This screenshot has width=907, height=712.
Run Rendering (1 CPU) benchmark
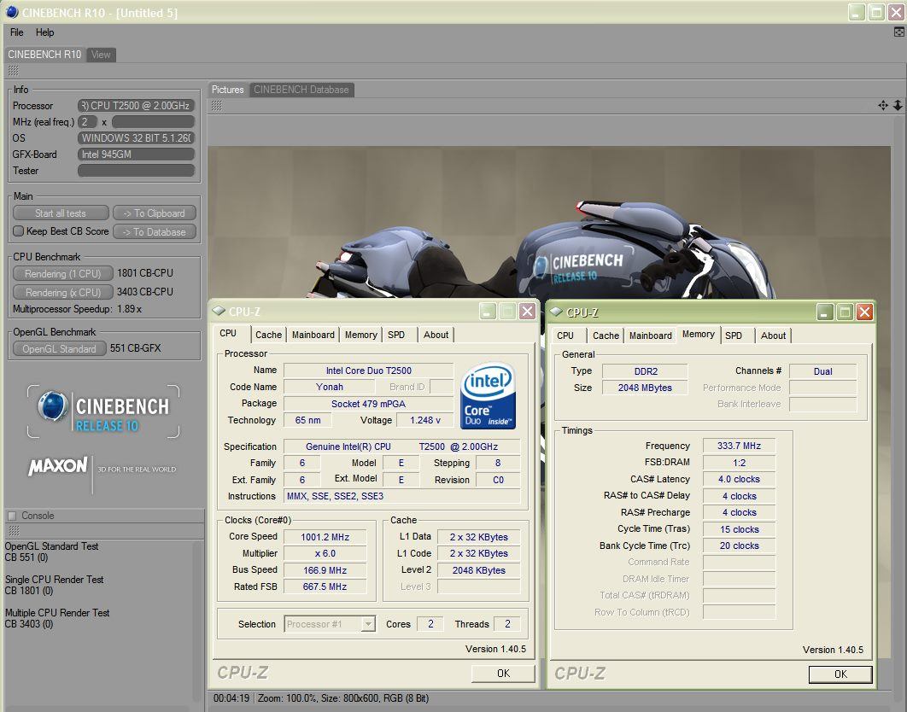pos(62,273)
